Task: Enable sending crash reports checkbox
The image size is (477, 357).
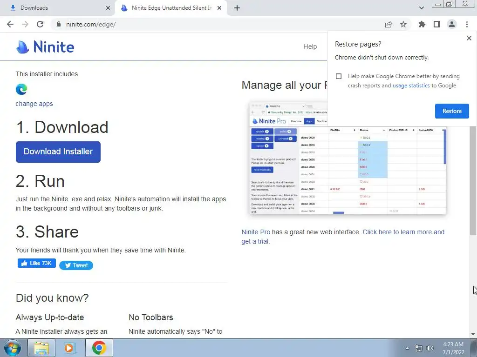Action: [x=339, y=76]
